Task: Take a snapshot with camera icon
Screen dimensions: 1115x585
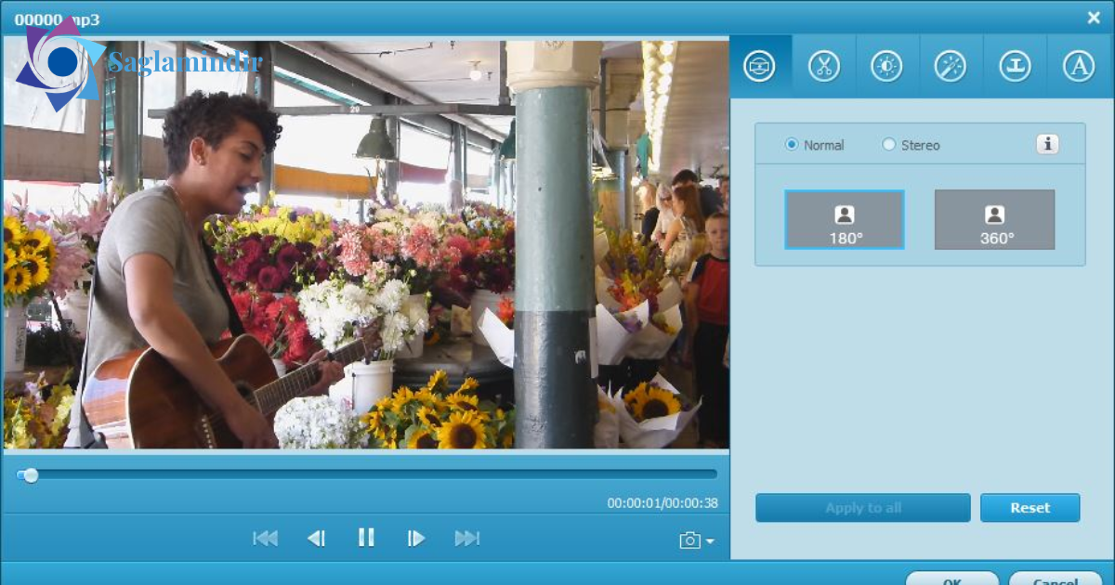Action: [689, 540]
